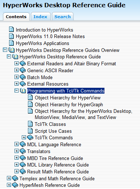Click page icon for Object Hierarchy for HyperView

coord(30,97)
